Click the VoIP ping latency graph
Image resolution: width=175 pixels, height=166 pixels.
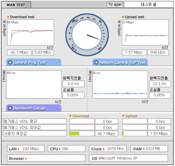coord(120,84)
